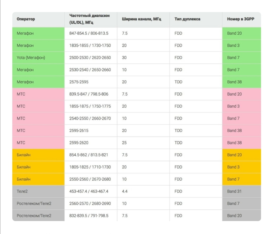Viewport: 273px width, 234px height.
Task: Select the Ширина канала, МГц header
Action: point(142,19)
